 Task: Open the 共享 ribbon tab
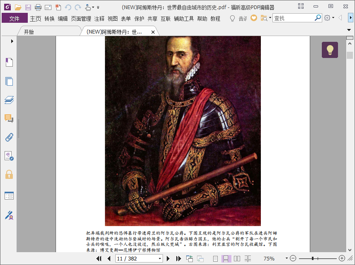[152, 19]
